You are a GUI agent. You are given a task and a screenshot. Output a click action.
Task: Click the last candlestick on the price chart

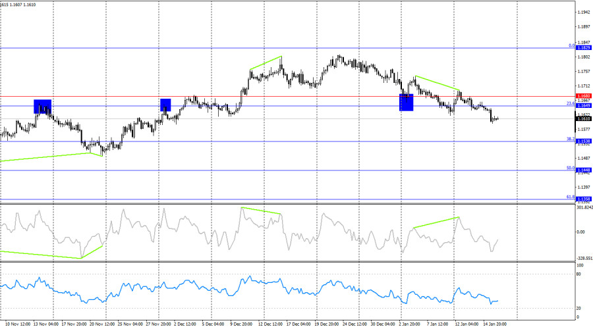pos(497,119)
